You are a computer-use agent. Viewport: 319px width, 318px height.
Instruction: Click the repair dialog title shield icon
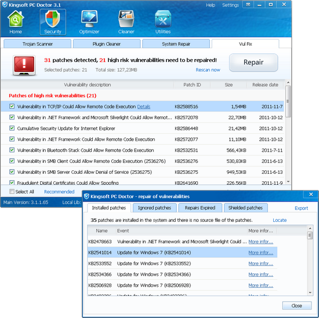coord(86,196)
